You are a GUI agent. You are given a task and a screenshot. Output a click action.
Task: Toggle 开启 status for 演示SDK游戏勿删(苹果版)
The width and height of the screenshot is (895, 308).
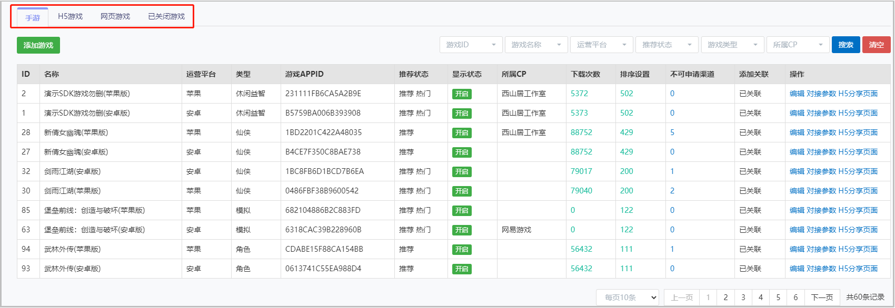coord(462,94)
